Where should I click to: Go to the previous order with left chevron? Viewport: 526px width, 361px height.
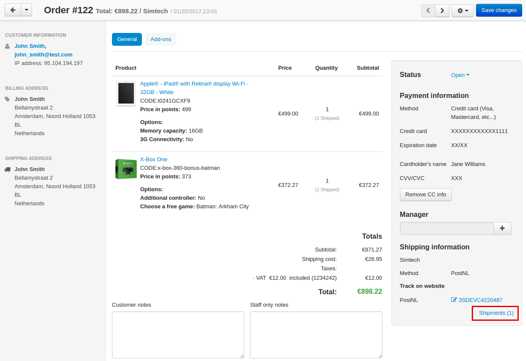(x=428, y=10)
